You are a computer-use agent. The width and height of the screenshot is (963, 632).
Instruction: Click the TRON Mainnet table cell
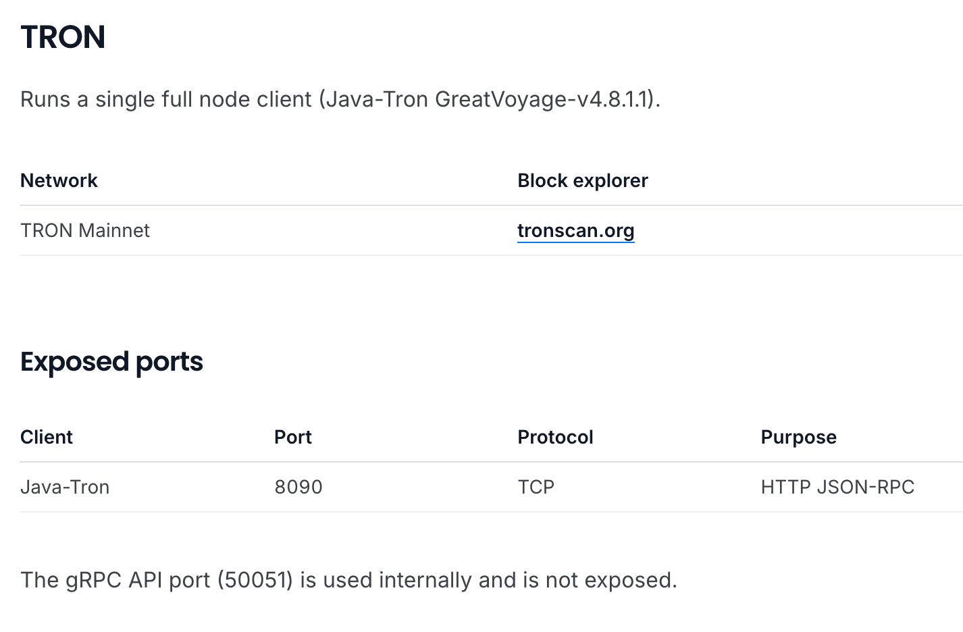[85, 230]
